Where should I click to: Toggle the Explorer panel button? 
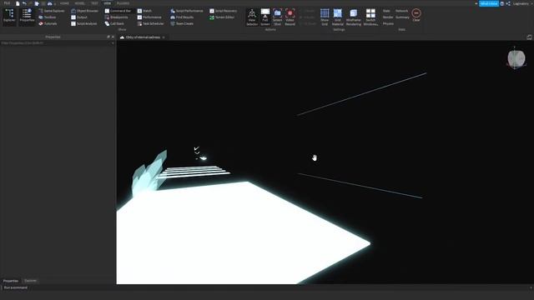(9, 17)
